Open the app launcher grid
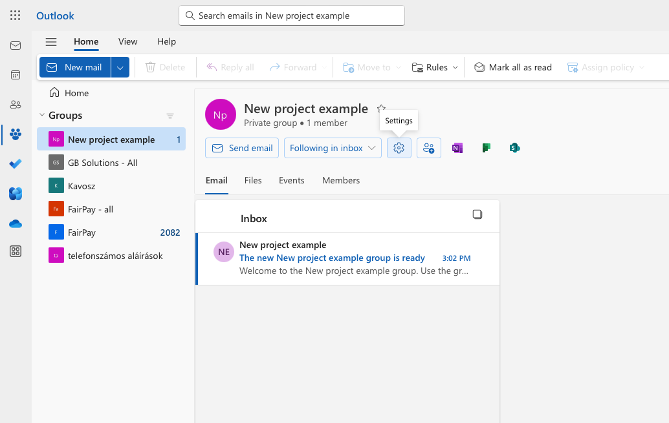This screenshot has height=423, width=669. coord(15,15)
